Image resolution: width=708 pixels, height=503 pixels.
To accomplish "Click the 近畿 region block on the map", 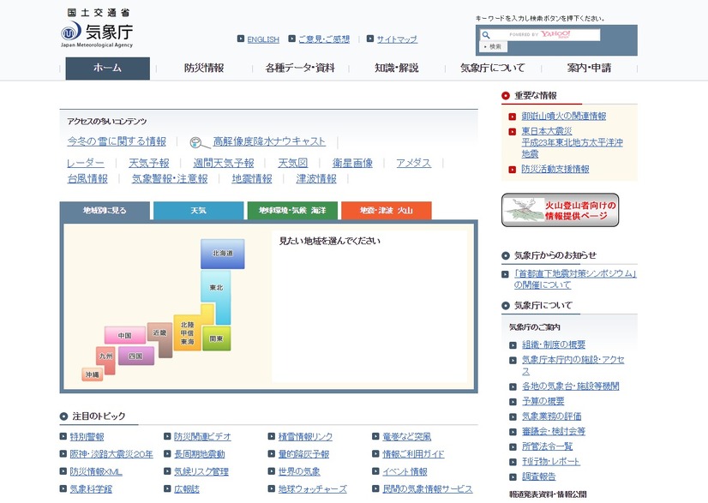I will pos(159,334).
